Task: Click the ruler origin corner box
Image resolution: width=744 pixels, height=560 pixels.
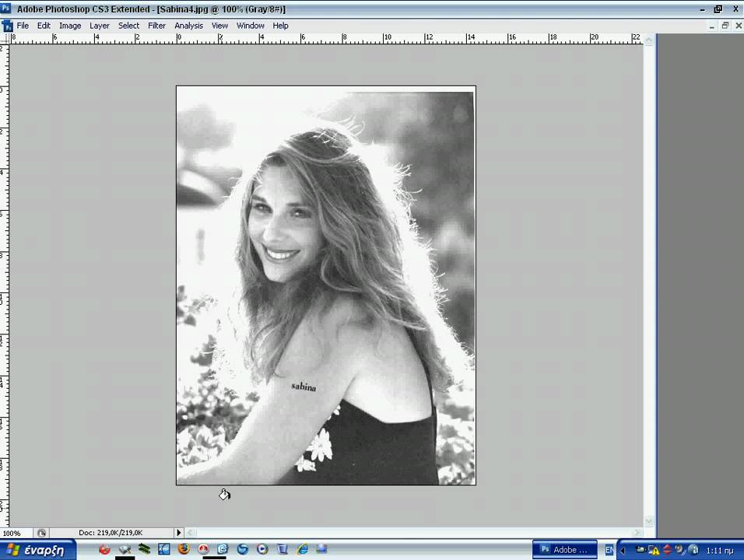Action: pyautogui.click(x=4, y=38)
